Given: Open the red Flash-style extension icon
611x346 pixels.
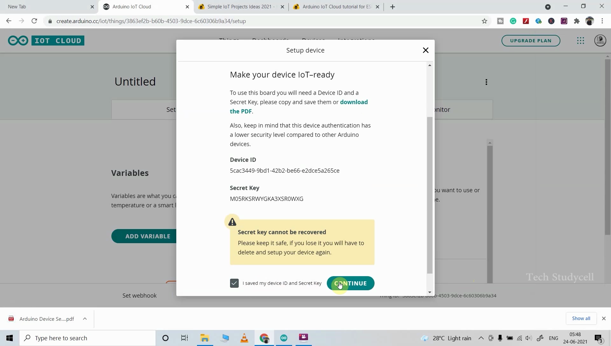Looking at the screenshot, I should [x=526, y=21].
